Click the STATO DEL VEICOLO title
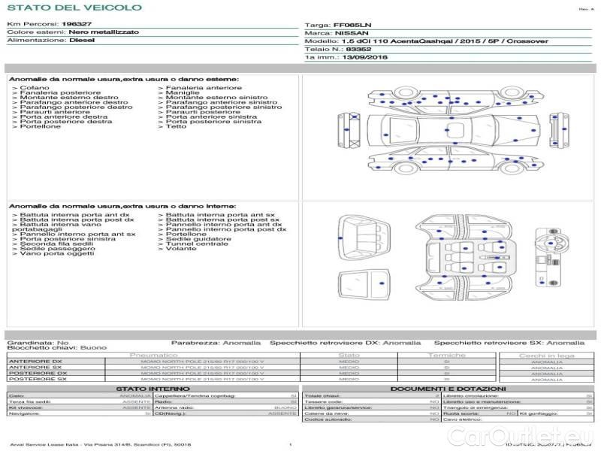The height and width of the screenshot is (451, 601). tap(74, 8)
